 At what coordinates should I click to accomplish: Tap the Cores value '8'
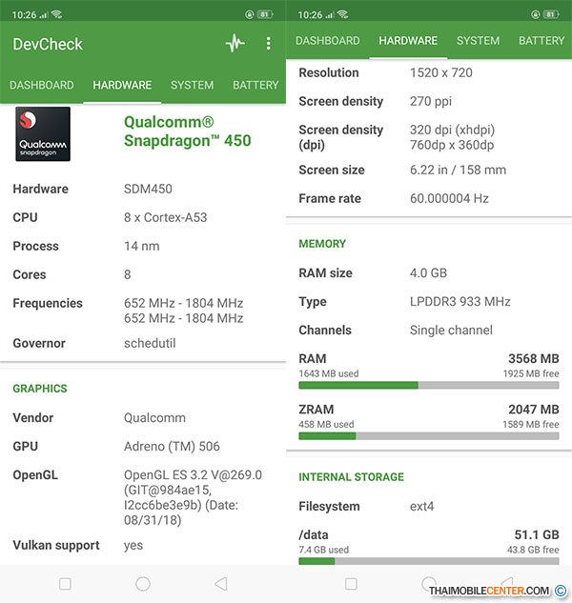[127, 274]
